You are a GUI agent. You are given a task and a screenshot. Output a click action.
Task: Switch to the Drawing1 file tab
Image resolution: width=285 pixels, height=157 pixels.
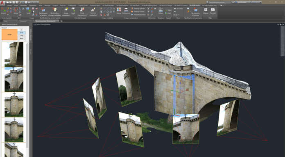[x=23, y=21]
